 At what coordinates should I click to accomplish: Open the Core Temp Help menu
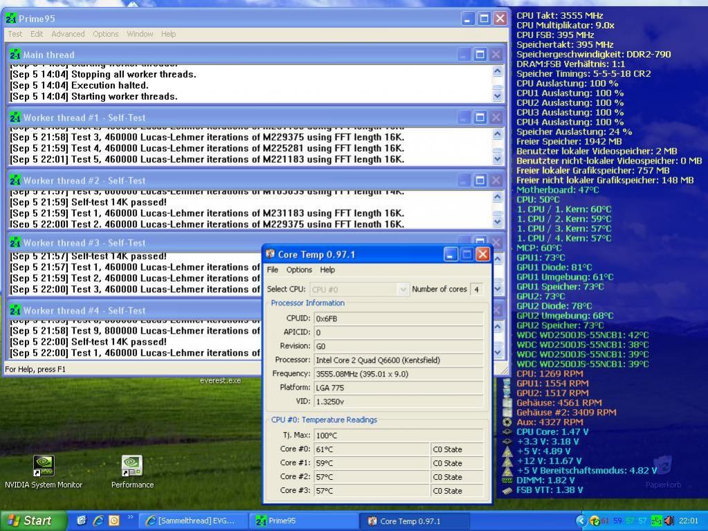tap(327, 269)
